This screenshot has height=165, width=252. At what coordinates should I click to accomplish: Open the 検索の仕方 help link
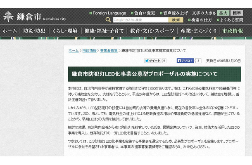point(200,20)
